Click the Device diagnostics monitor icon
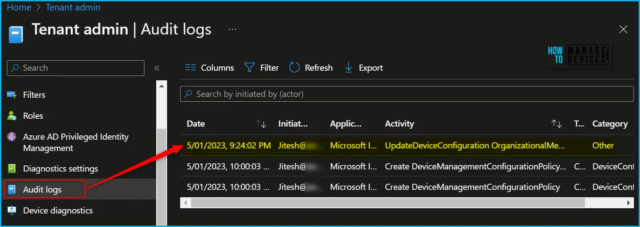 tap(12, 210)
